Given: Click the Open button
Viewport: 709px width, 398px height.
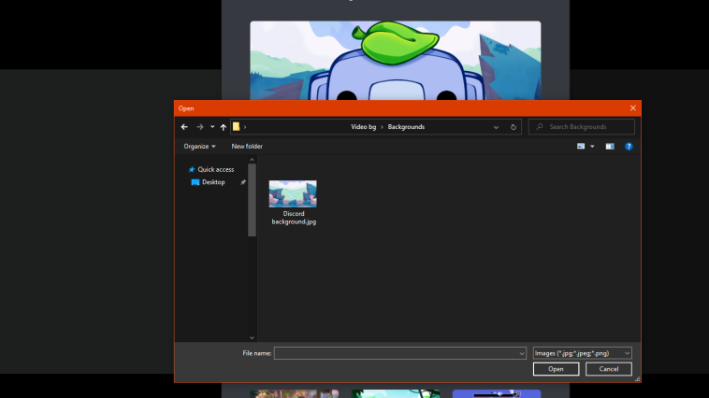Looking at the screenshot, I should 556,369.
